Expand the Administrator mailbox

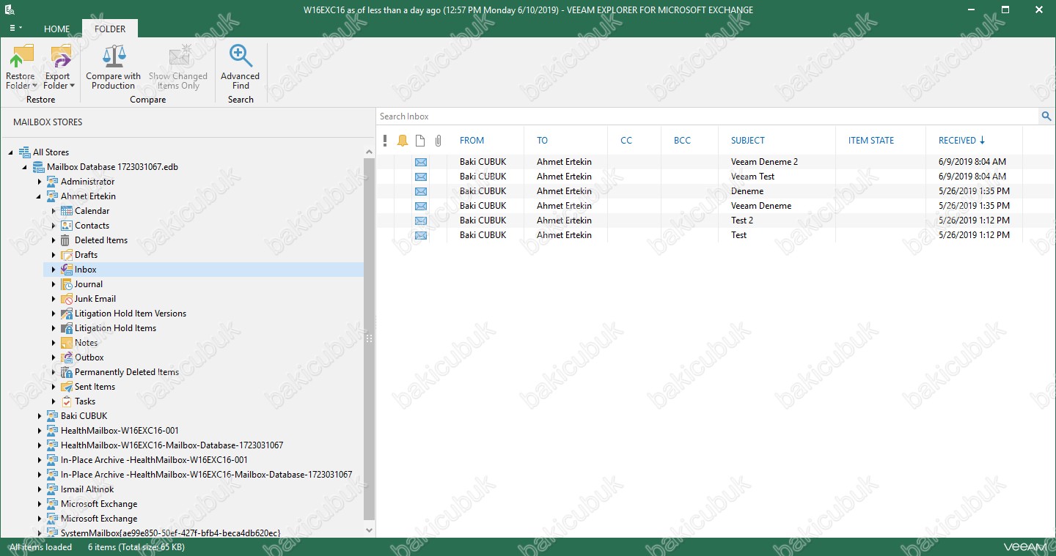point(39,182)
